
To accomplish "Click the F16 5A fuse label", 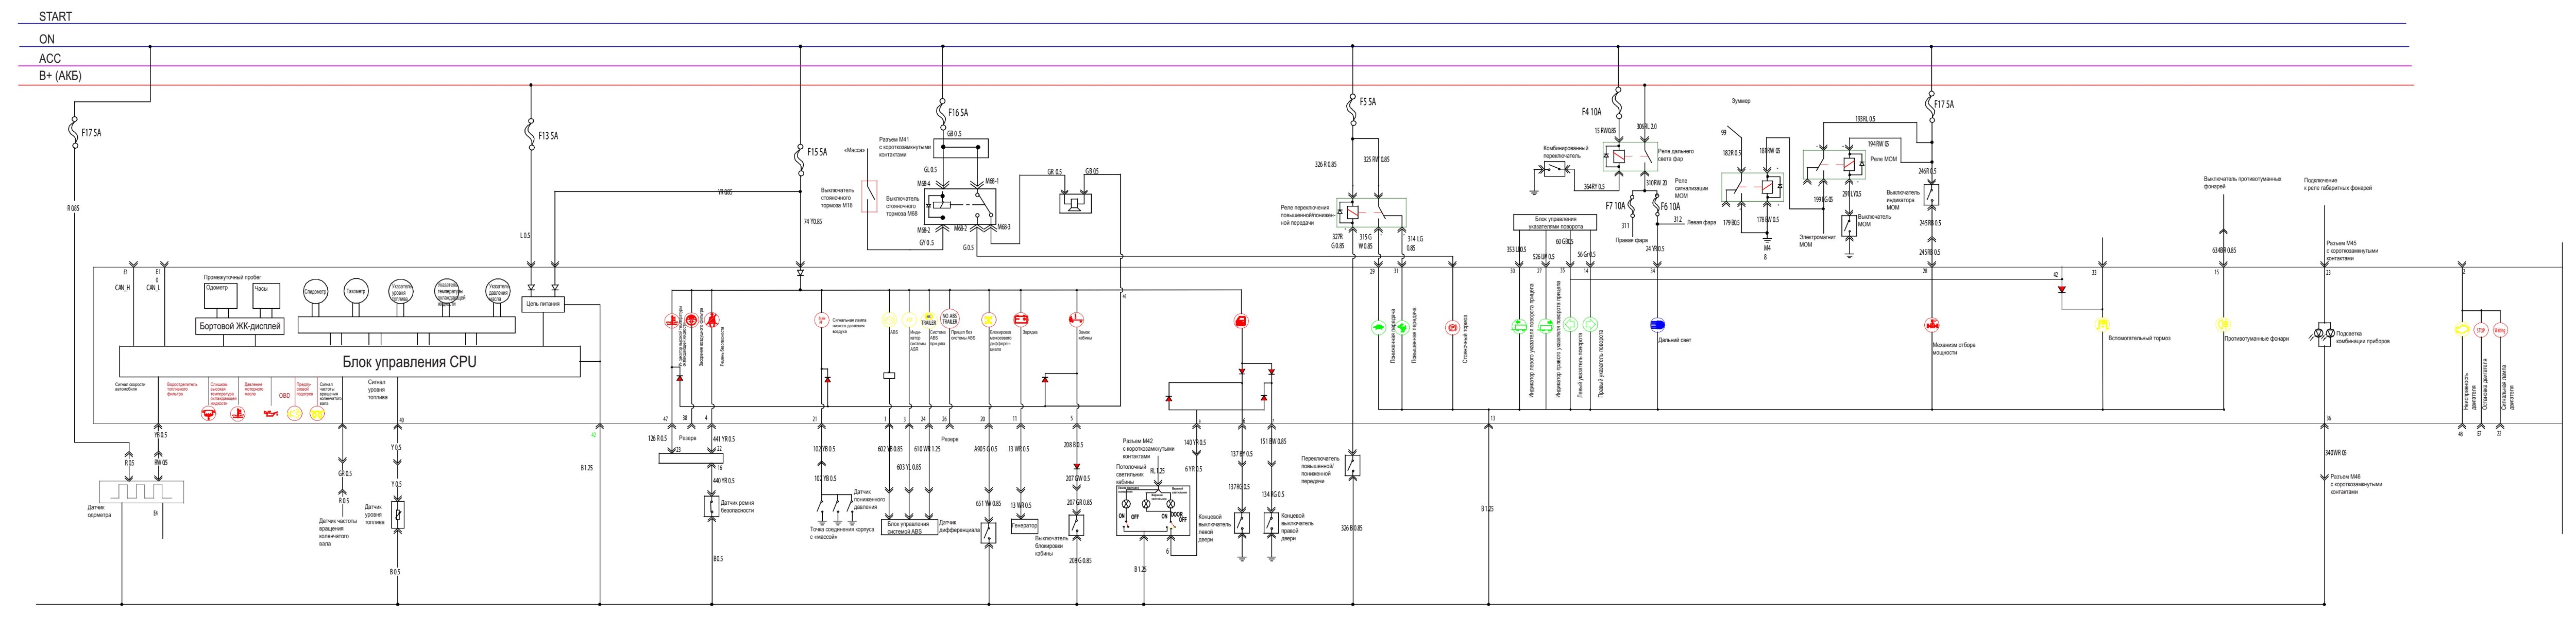I will click(957, 113).
